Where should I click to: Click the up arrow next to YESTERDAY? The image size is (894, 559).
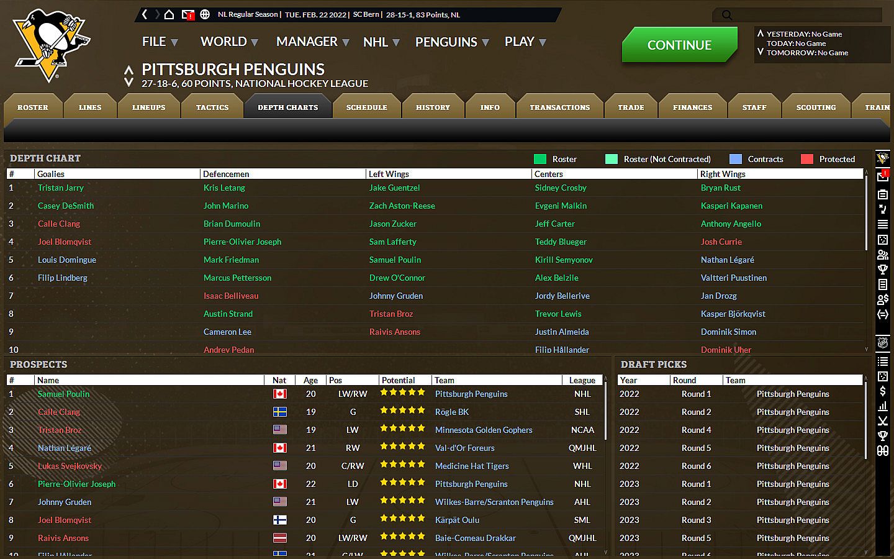tap(760, 34)
